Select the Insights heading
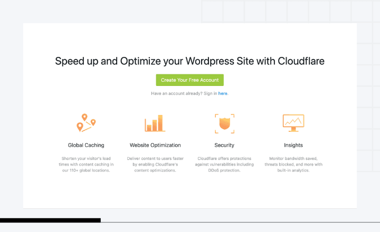Image resolution: width=380 pixels, height=232 pixels. pos(293,146)
